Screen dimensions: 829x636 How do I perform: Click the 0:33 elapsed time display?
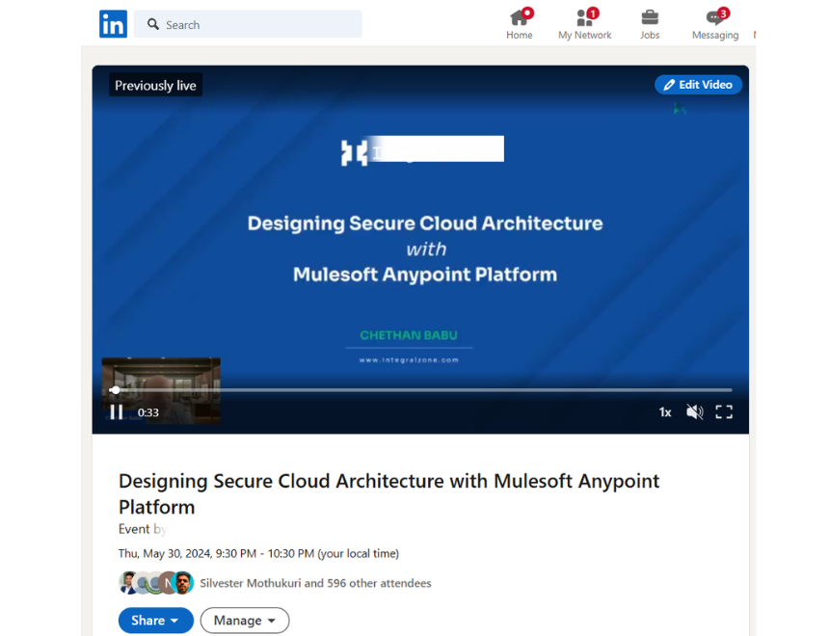click(148, 412)
